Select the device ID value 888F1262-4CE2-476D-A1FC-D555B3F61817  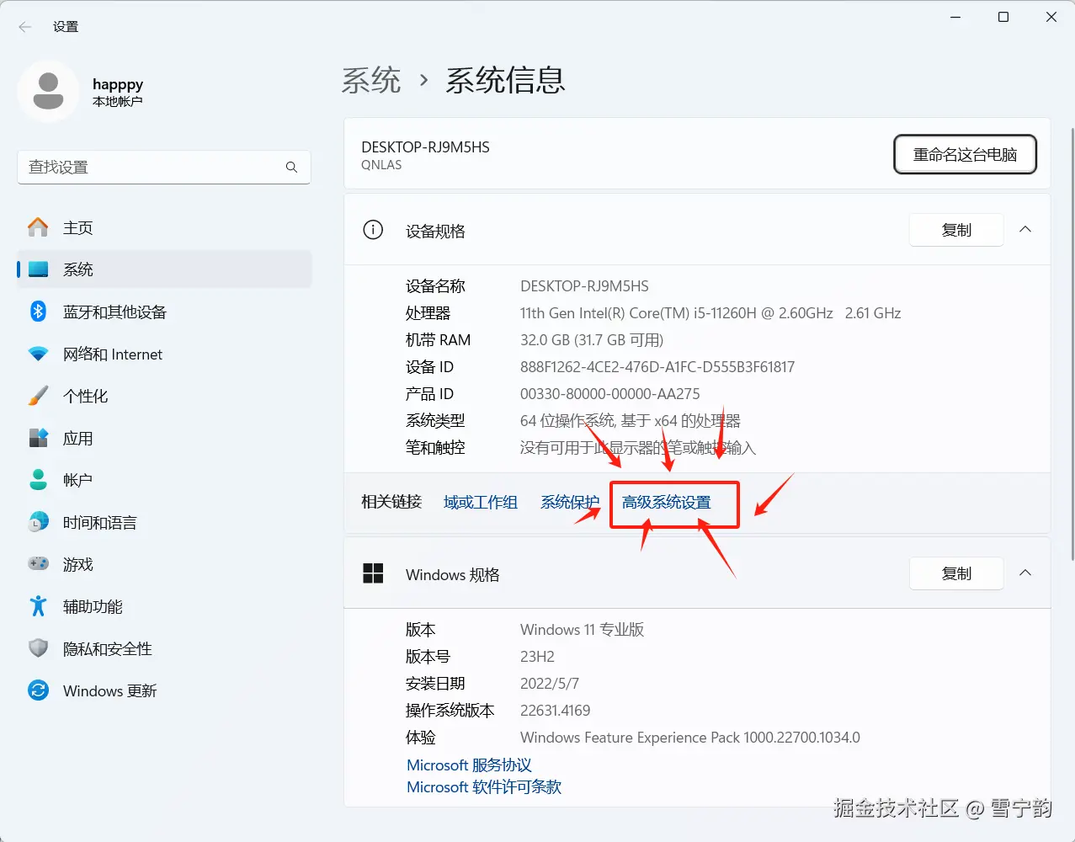click(x=657, y=367)
